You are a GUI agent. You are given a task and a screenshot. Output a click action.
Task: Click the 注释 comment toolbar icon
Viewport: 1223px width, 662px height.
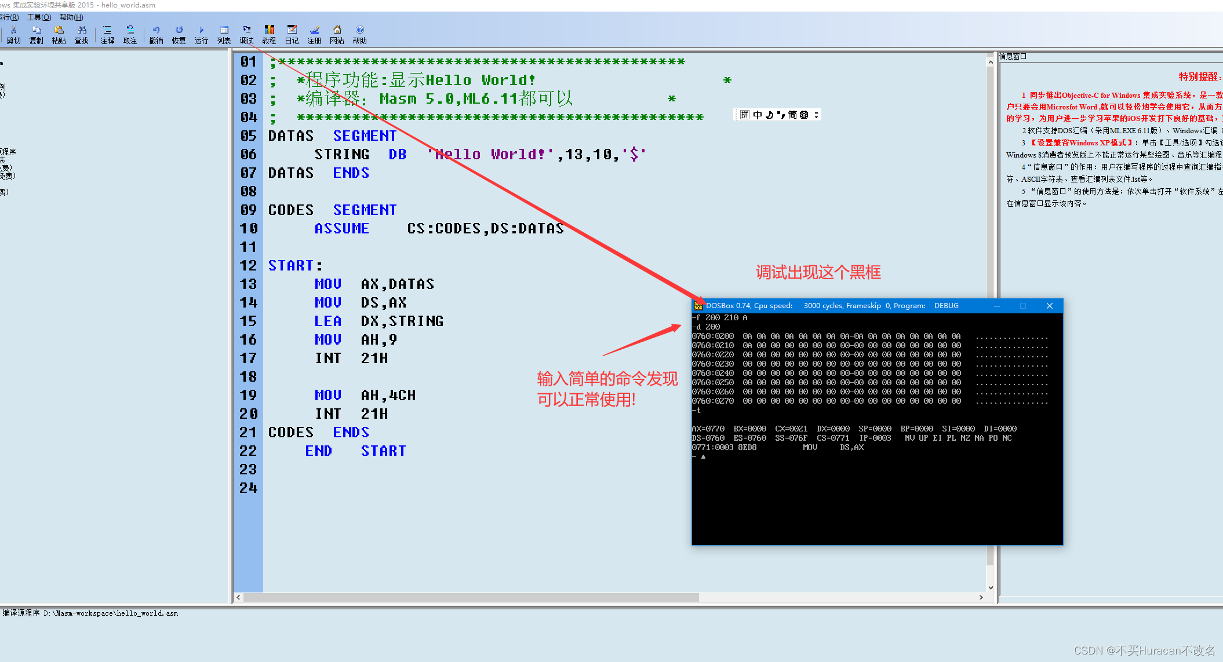(x=107, y=34)
